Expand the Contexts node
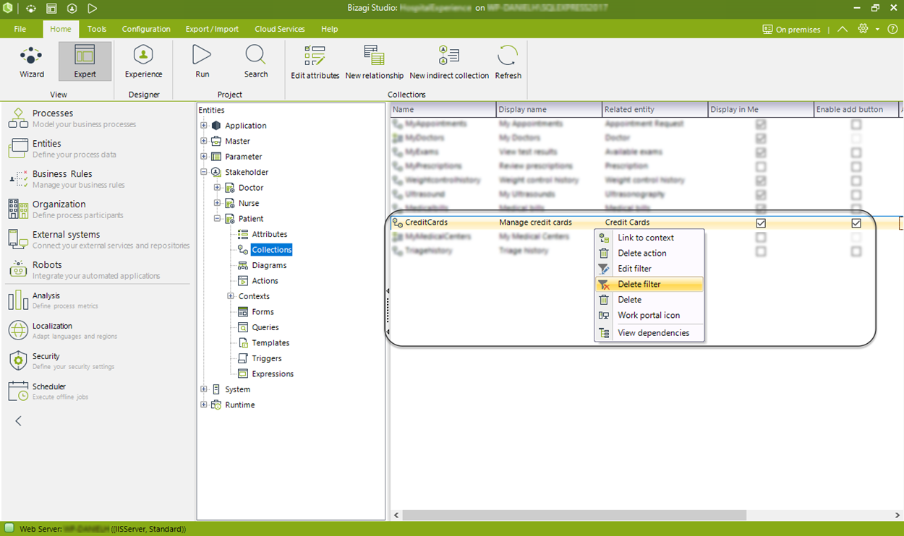 pos(231,296)
